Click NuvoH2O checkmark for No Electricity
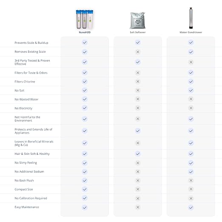Image resolution: width=222 pixels, height=222 pixels. 85,108
